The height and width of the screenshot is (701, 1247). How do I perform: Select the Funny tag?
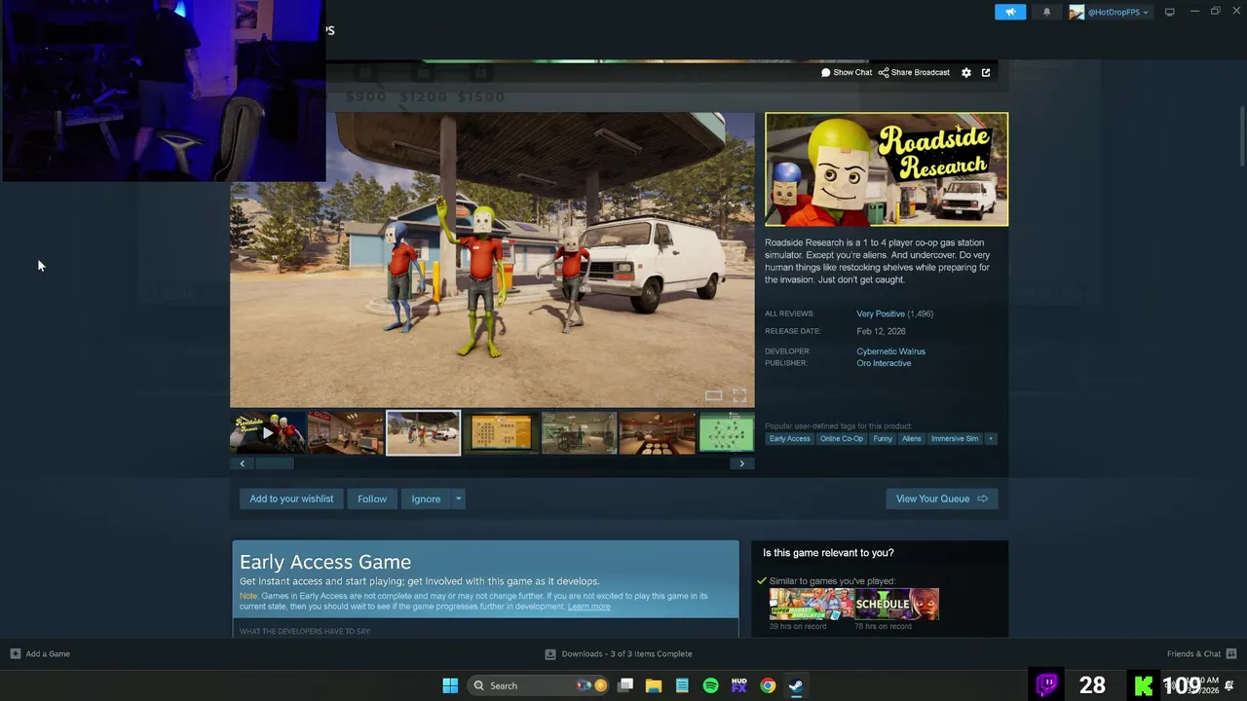pyautogui.click(x=883, y=439)
